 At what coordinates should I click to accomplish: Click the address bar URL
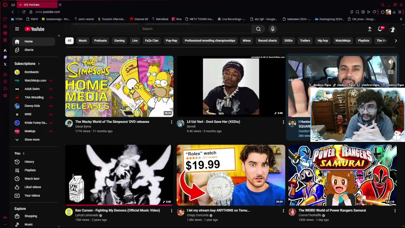coord(47,12)
